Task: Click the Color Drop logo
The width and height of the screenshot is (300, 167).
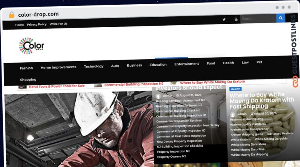Action: [31, 46]
